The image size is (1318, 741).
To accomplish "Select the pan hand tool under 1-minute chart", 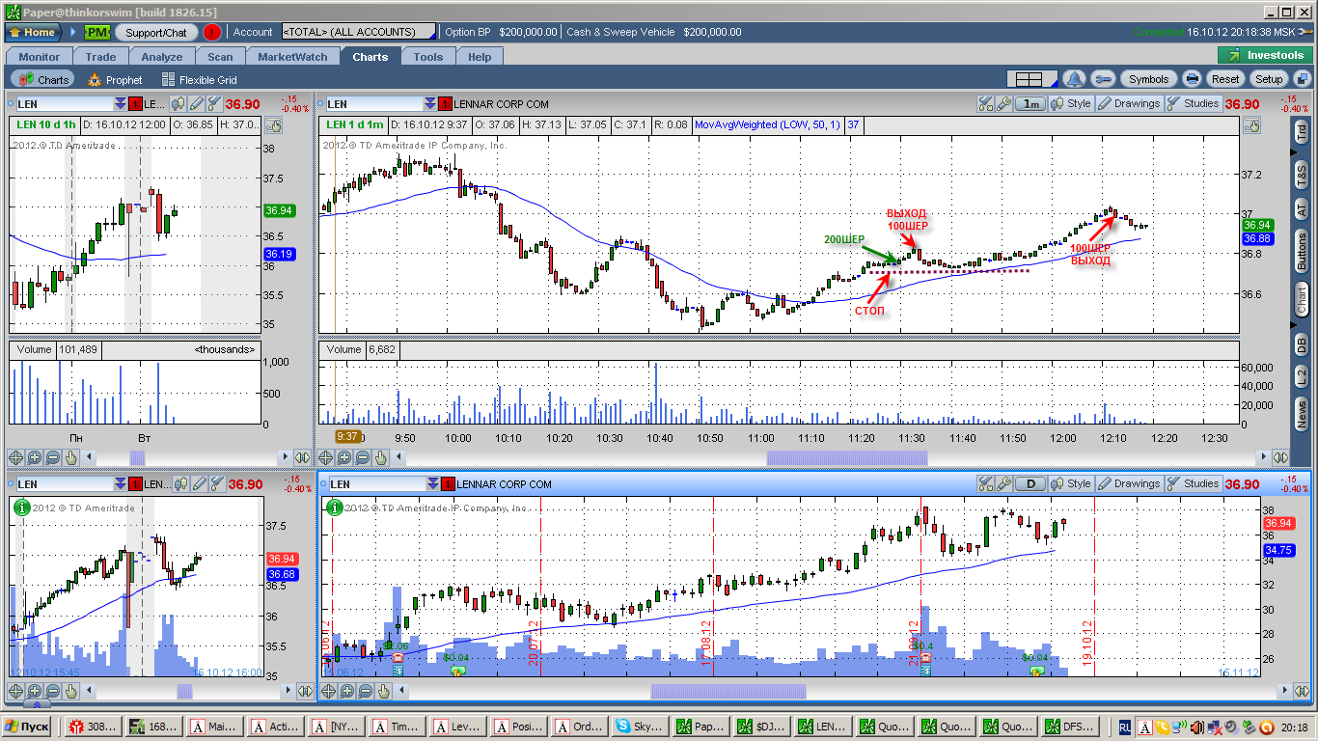I will [384, 458].
